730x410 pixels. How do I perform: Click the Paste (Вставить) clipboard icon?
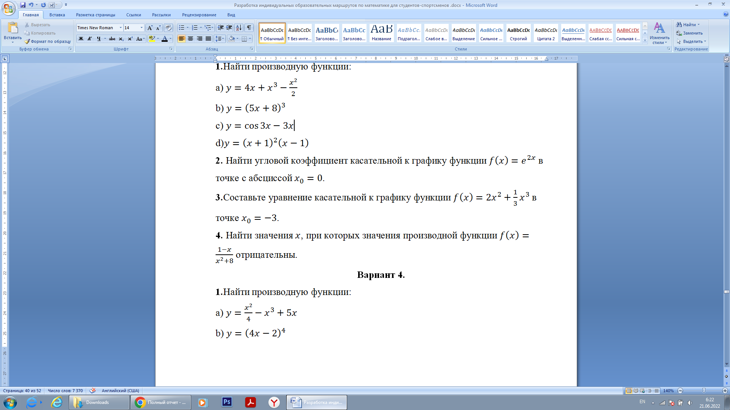point(13,28)
